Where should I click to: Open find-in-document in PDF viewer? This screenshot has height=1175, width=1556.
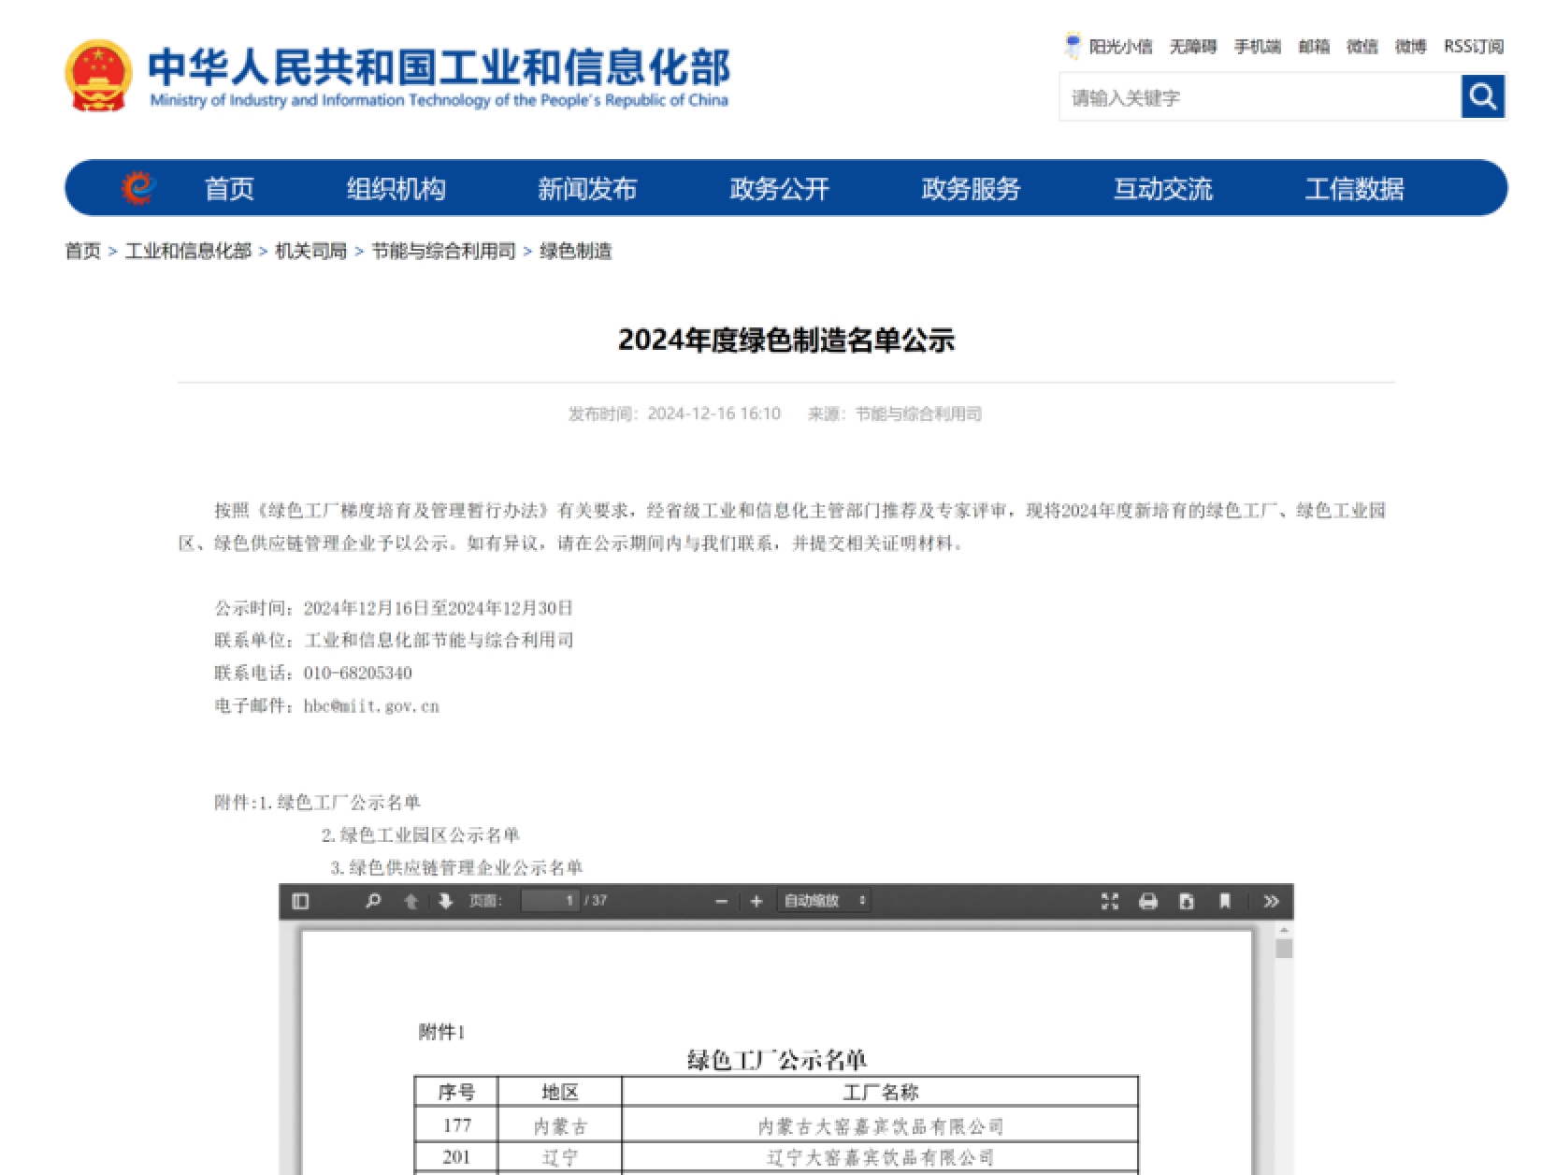(373, 901)
